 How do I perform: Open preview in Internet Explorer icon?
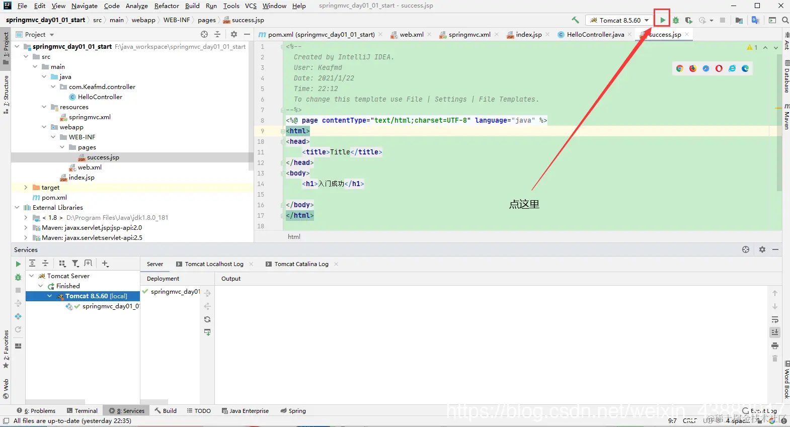[x=732, y=68]
